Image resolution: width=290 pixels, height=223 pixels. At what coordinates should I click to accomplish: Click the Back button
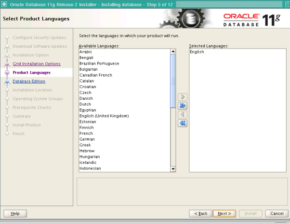click(201, 213)
